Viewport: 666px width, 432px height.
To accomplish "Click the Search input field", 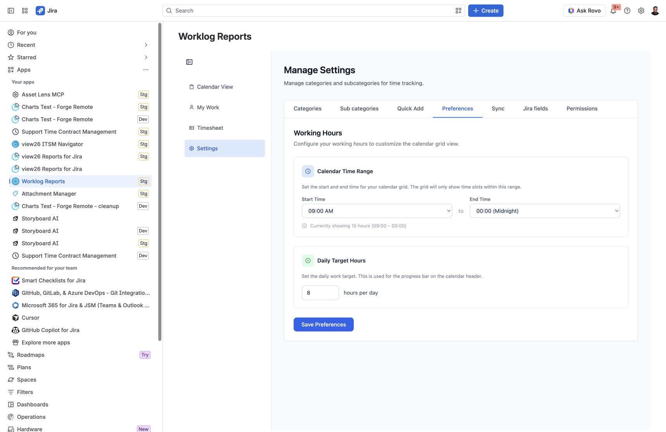I will [x=313, y=11].
